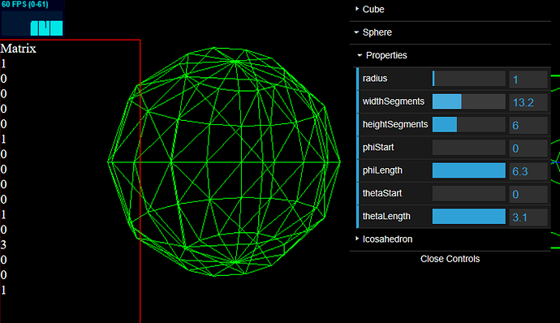Click the thetaLength slider bar
This screenshot has width=560, height=323.
click(469, 217)
